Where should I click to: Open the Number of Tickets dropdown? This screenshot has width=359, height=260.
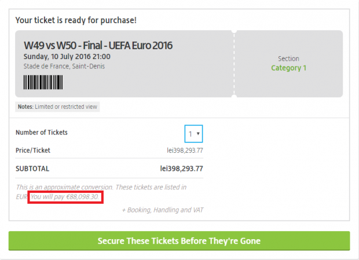tap(193, 134)
